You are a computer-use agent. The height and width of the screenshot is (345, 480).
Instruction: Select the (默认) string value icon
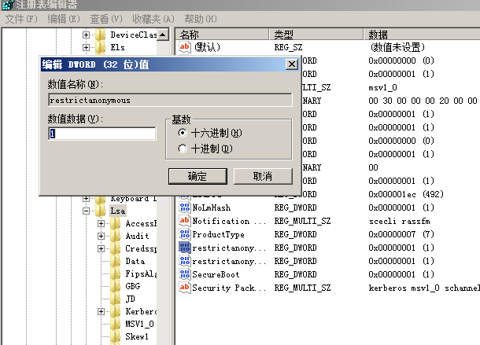coord(185,47)
